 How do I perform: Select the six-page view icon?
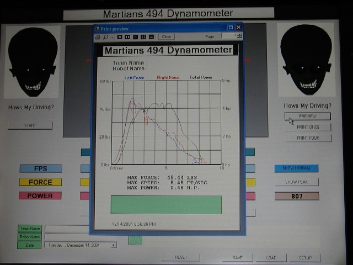(151, 36)
